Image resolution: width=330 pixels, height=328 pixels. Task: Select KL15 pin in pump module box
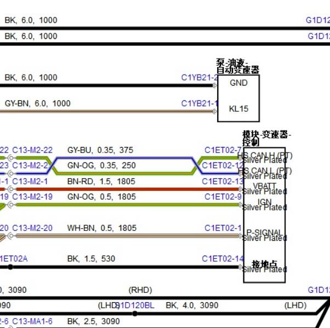pyautogui.click(x=238, y=109)
